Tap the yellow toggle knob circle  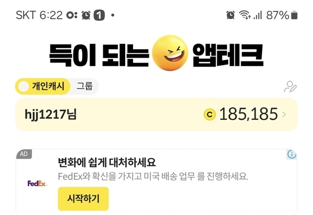(x=23, y=87)
